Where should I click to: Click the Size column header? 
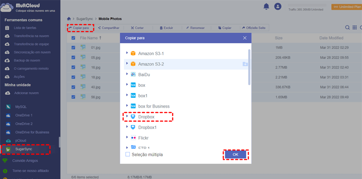click(x=278, y=38)
